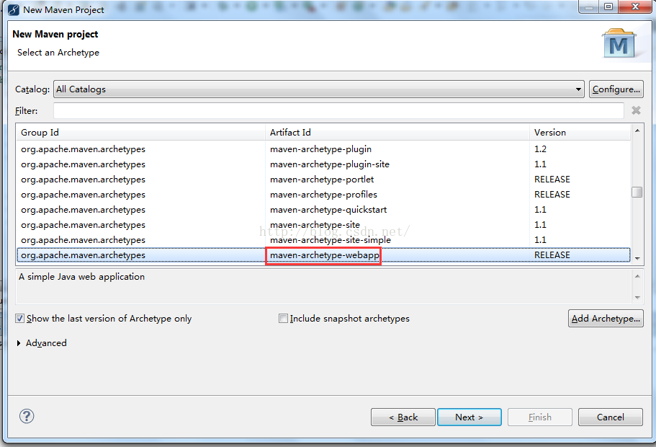Click version 1.2 of maven-archetype-plugin
This screenshot has height=447, width=656.
tap(540, 149)
